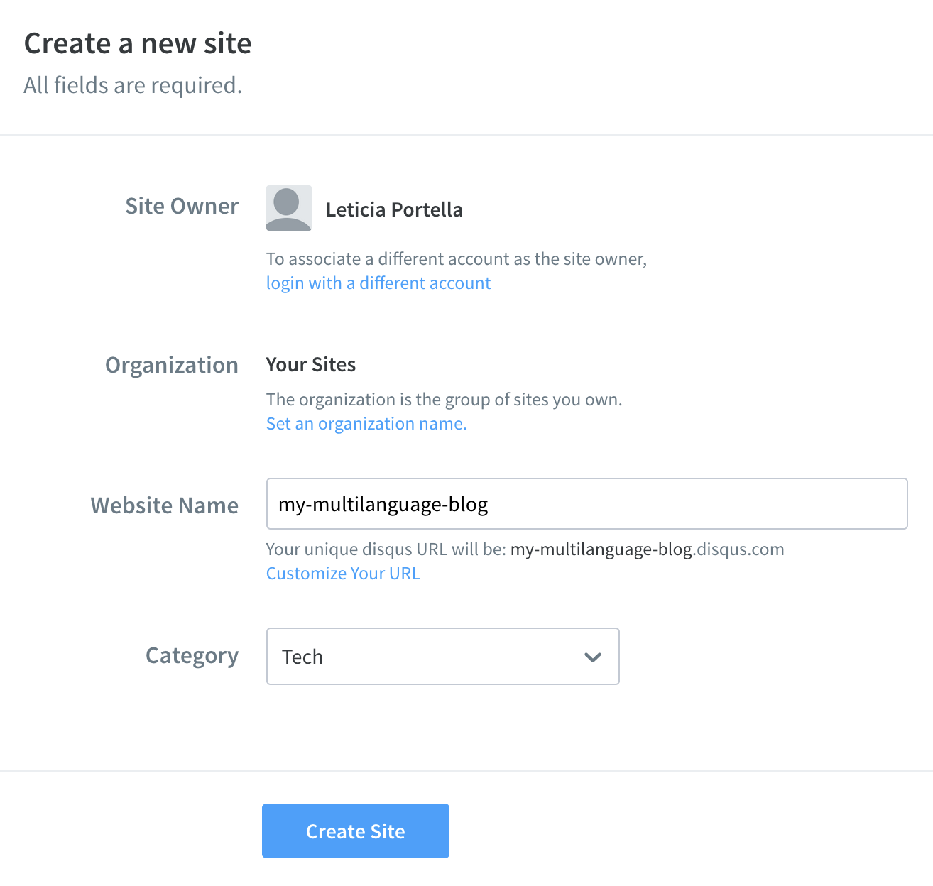Click the dropdown chevron arrow beside Tech
This screenshot has width=933, height=886.
(592, 657)
